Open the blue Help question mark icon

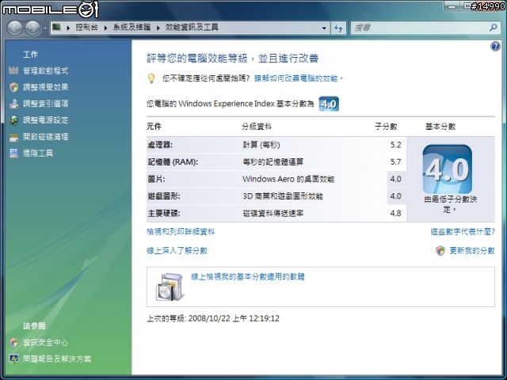pos(495,46)
